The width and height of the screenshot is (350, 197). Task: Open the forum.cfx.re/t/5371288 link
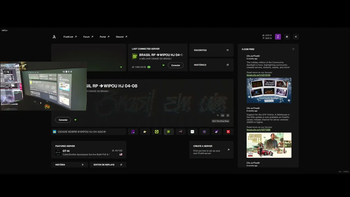click(258, 130)
